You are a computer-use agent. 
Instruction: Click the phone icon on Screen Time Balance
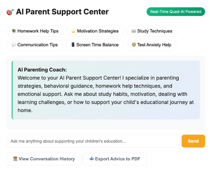click(x=73, y=45)
